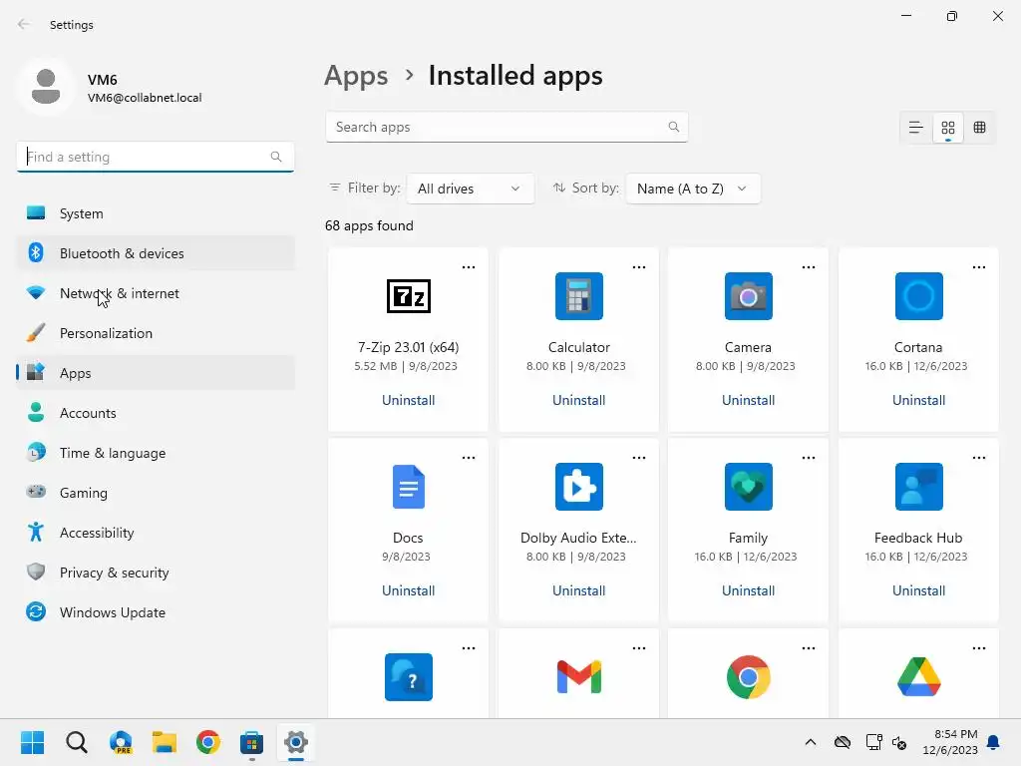The image size is (1021, 766).
Task: Open the Filter by All drives dropdown
Action: click(471, 189)
